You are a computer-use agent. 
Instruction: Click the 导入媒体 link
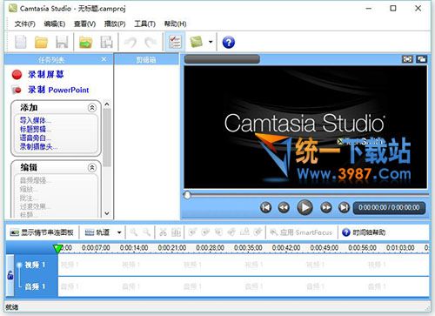[36, 120]
